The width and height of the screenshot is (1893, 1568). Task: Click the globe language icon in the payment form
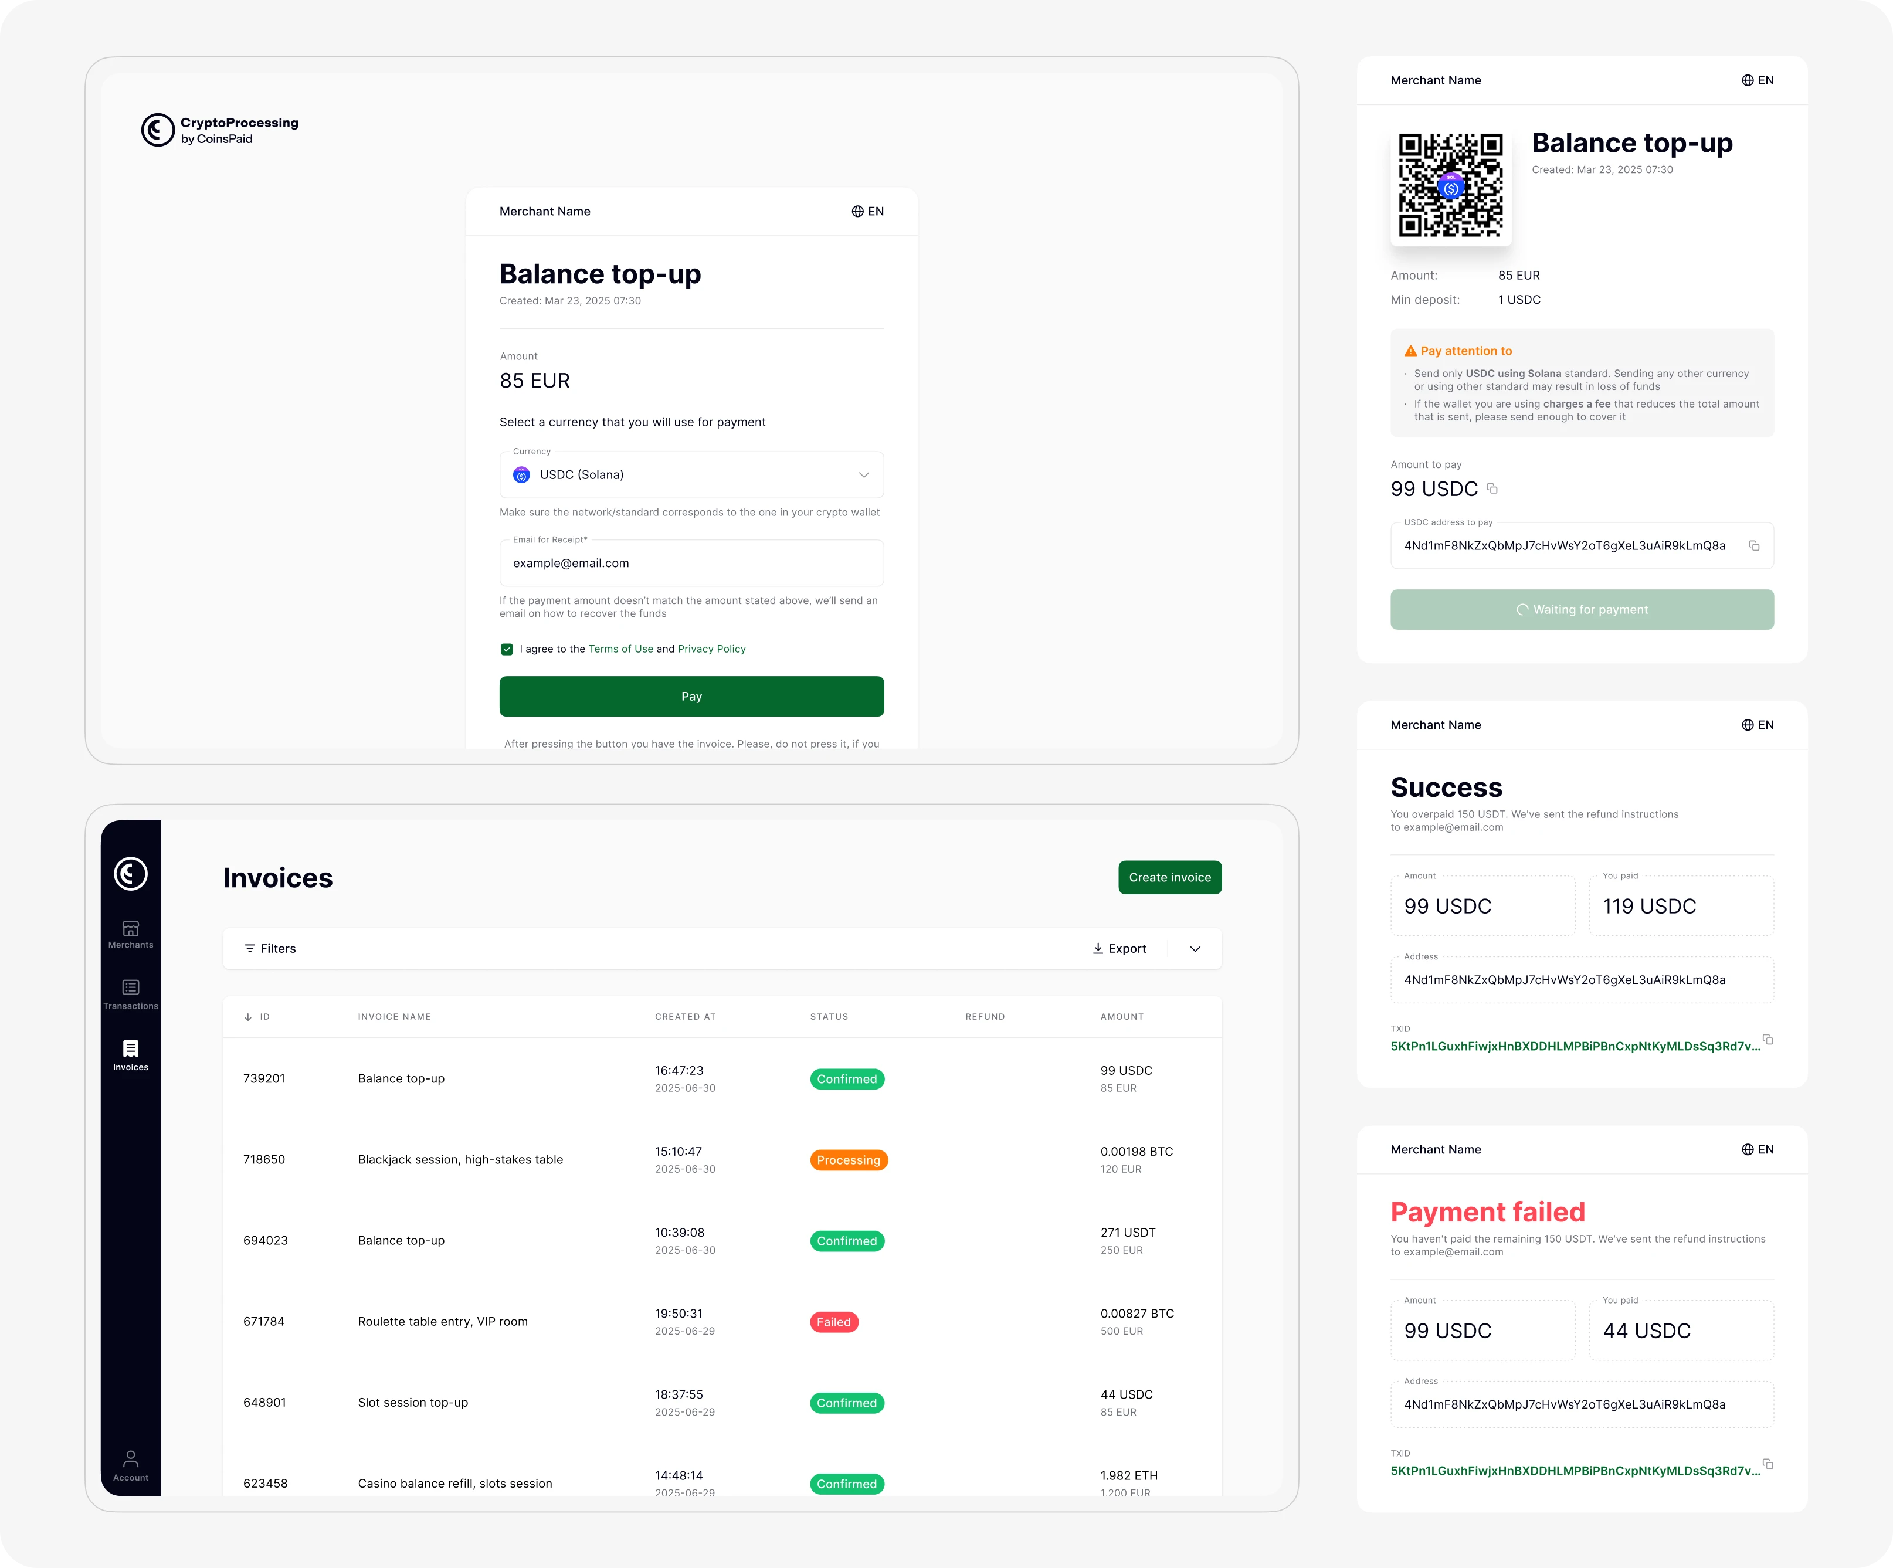point(857,212)
